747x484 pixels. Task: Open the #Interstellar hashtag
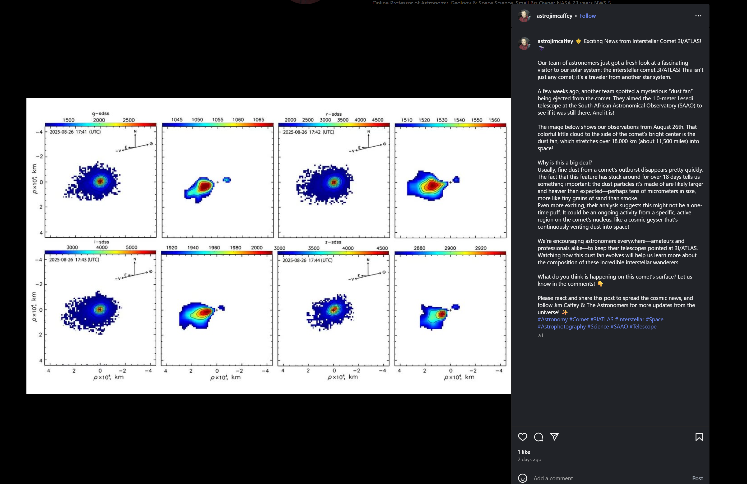point(629,319)
